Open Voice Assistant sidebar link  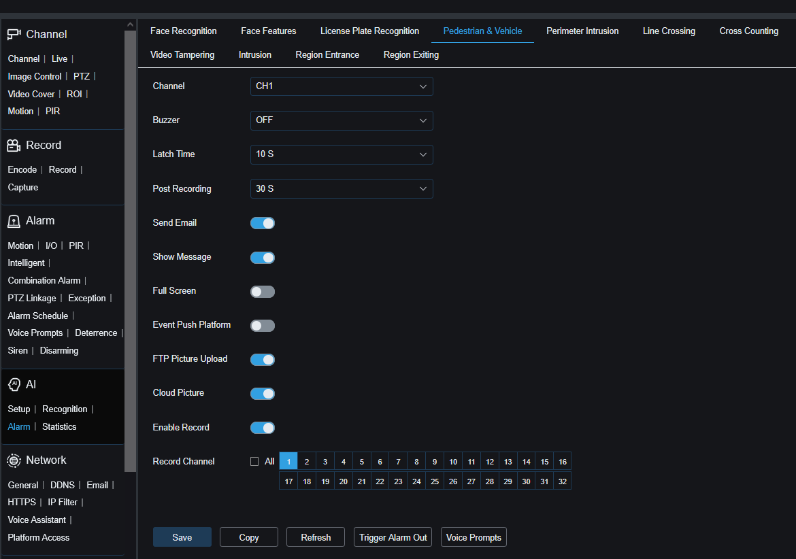37,520
